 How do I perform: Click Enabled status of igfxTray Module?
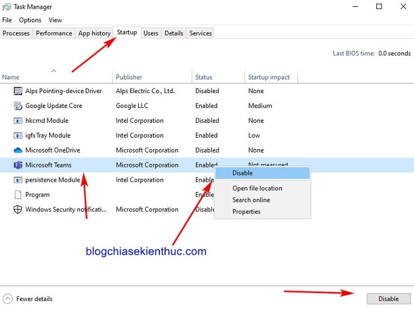click(x=207, y=135)
